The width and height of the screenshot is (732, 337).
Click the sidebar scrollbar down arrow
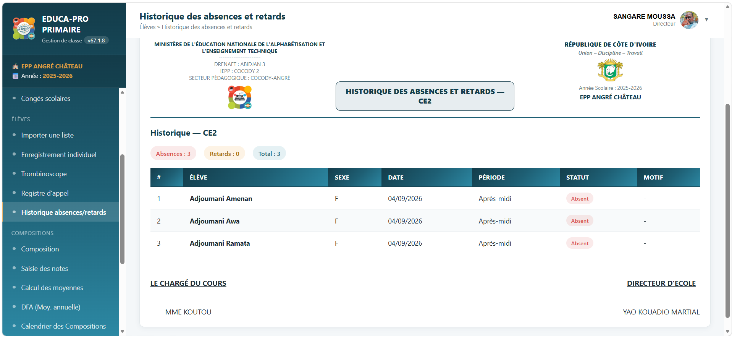[122, 331]
